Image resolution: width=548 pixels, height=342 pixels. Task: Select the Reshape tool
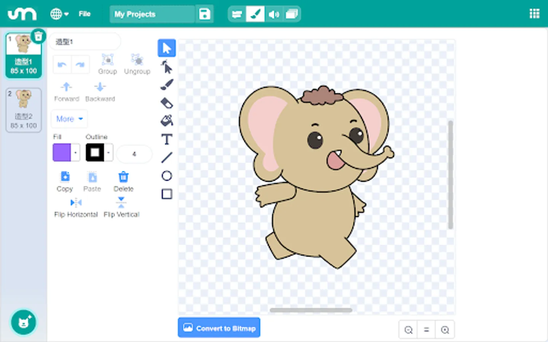167,67
